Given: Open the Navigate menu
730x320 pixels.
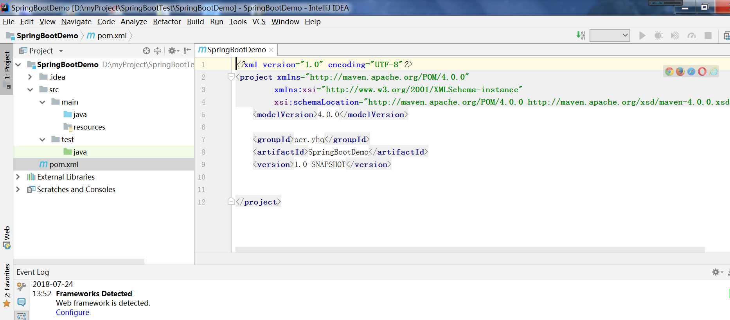Looking at the screenshot, I should tap(76, 21).
